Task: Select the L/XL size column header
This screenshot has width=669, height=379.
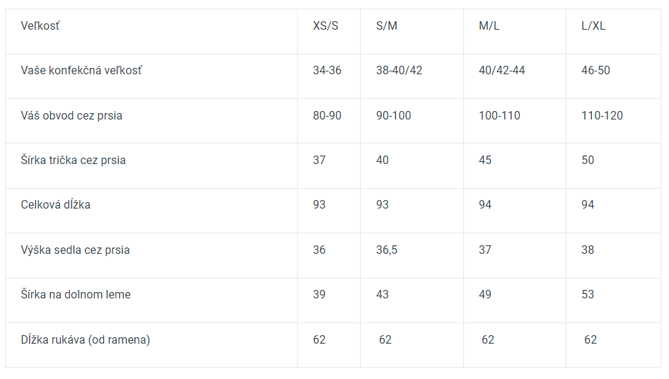Action: click(x=593, y=26)
